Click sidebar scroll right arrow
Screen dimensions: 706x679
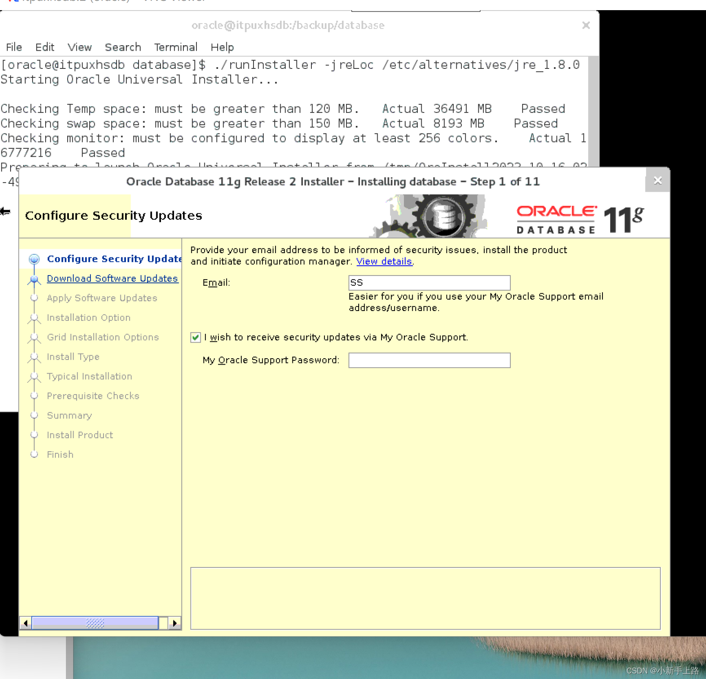tap(175, 623)
